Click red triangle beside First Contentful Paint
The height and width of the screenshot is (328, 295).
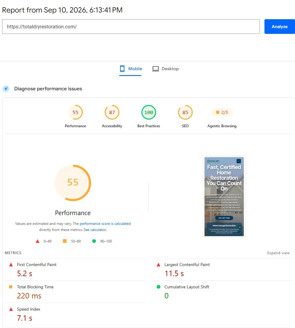tap(11, 265)
